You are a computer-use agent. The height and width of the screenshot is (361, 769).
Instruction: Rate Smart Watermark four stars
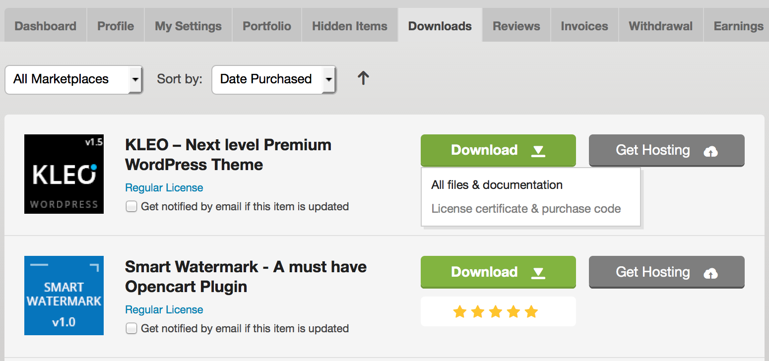point(513,312)
